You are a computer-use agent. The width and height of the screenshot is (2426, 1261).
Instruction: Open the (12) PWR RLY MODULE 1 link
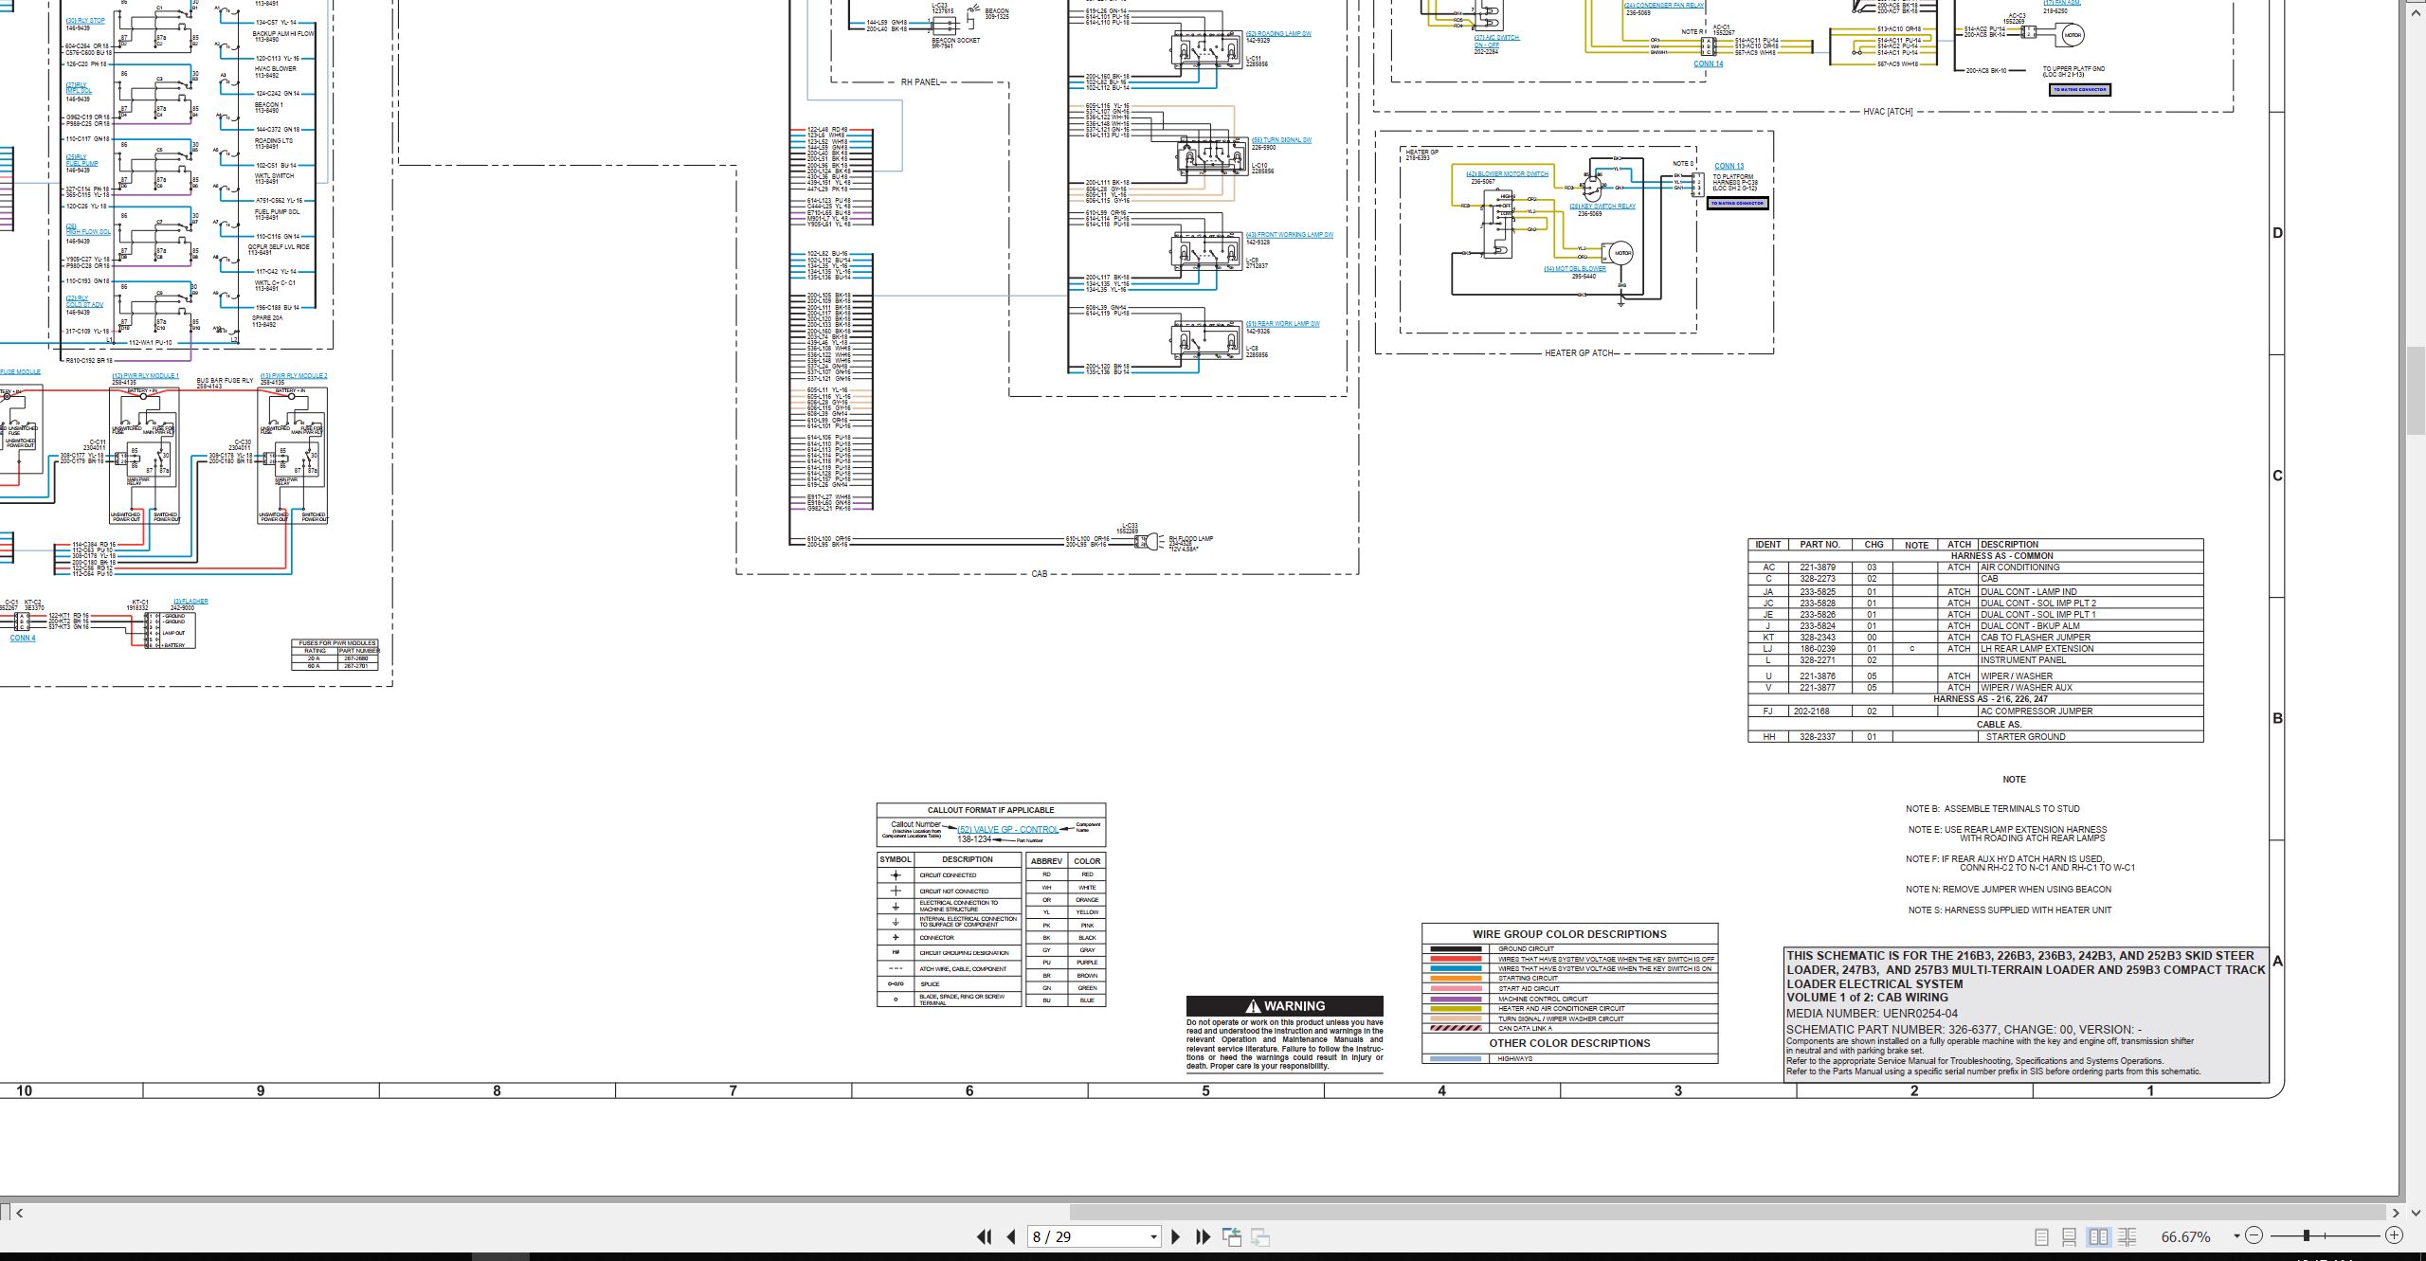pos(145,376)
